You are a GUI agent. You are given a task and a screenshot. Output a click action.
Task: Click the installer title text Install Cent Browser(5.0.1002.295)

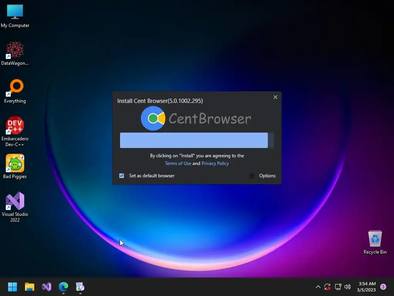point(160,101)
